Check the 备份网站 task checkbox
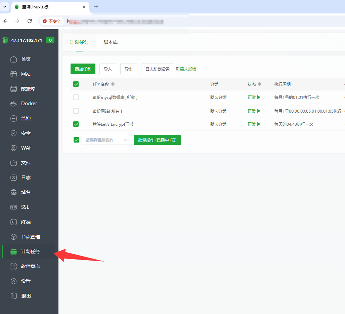345x314 pixels. pyautogui.click(x=76, y=111)
